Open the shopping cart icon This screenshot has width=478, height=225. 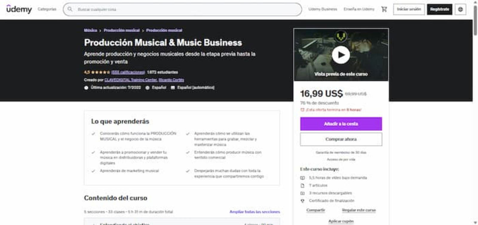pyautogui.click(x=384, y=9)
